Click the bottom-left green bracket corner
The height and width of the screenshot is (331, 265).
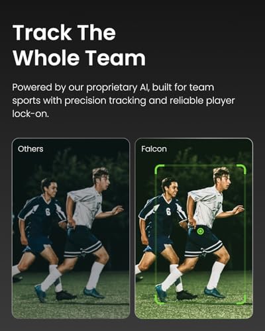(x=159, y=300)
